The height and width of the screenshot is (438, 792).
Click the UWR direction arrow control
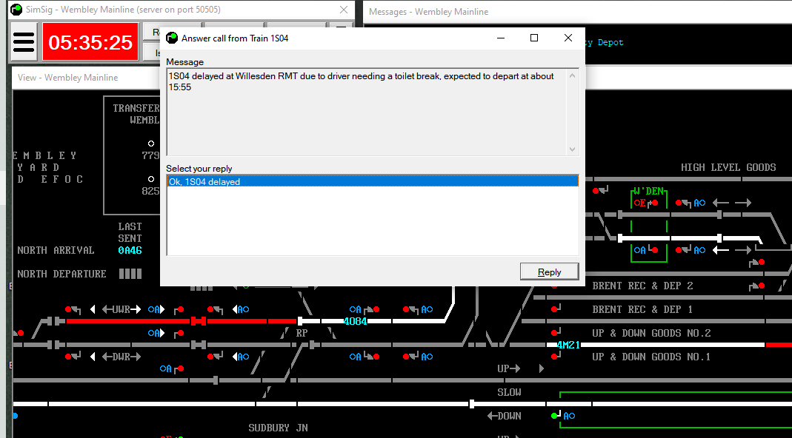pyautogui.click(x=122, y=309)
